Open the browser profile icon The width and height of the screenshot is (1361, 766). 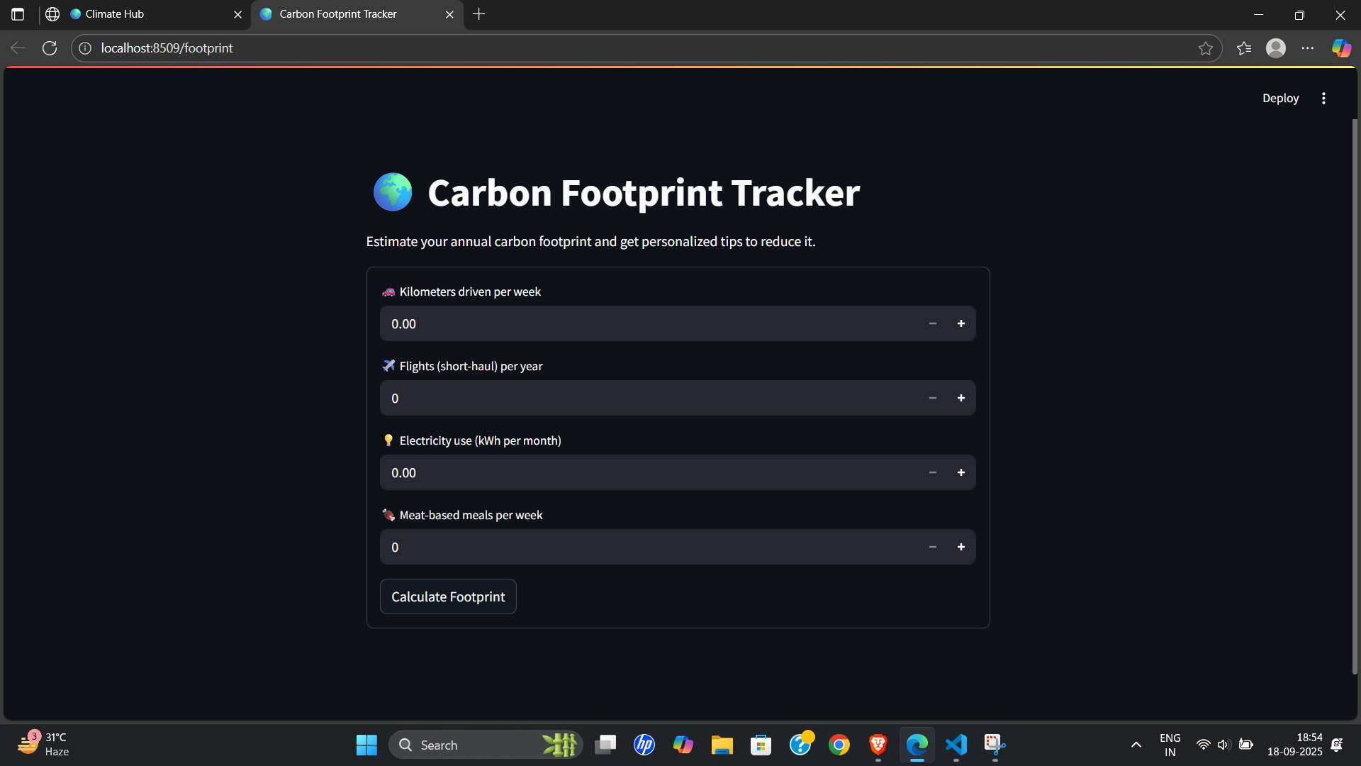[1276, 48]
